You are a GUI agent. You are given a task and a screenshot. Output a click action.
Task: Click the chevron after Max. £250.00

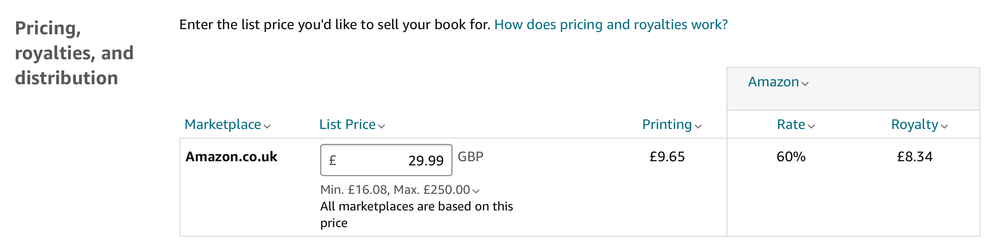click(x=475, y=191)
